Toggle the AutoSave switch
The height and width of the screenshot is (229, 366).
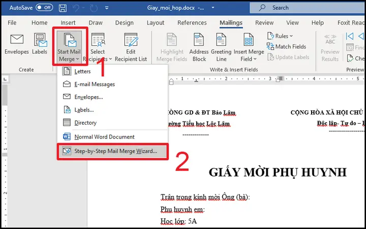[44, 8]
